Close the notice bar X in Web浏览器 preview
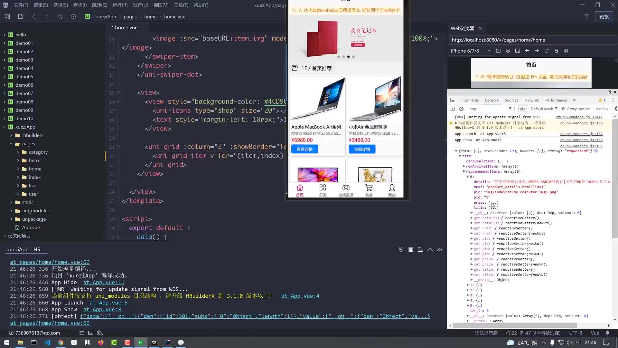 (477, 77)
